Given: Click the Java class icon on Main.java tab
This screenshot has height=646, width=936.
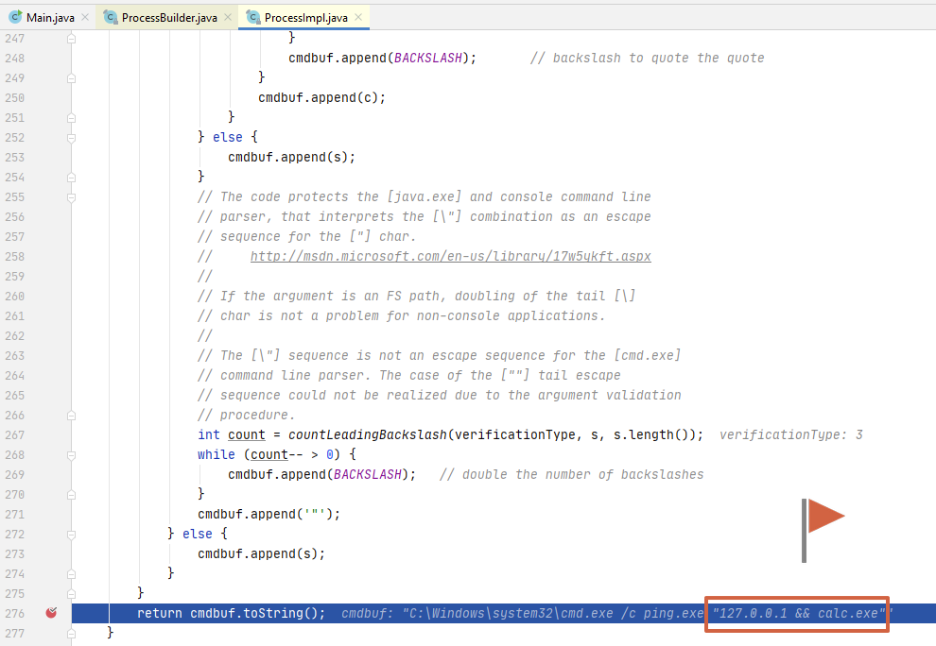Looking at the screenshot, I should click(x=15, y=16).
